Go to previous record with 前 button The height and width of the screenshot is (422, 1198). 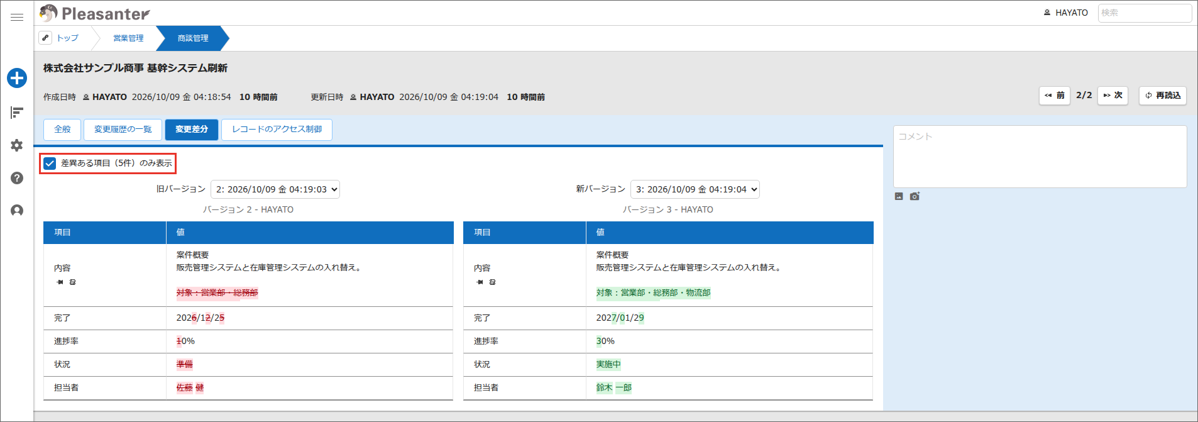click(x=1055, y=96)
